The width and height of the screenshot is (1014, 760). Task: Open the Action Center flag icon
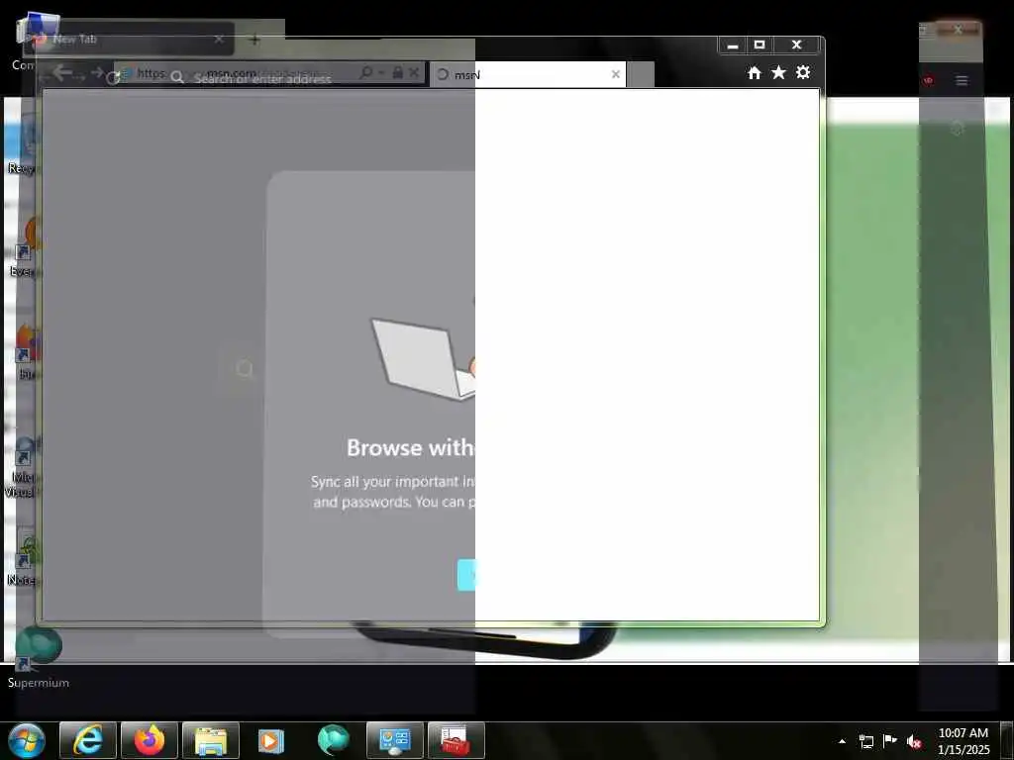(x=890, y=740)
